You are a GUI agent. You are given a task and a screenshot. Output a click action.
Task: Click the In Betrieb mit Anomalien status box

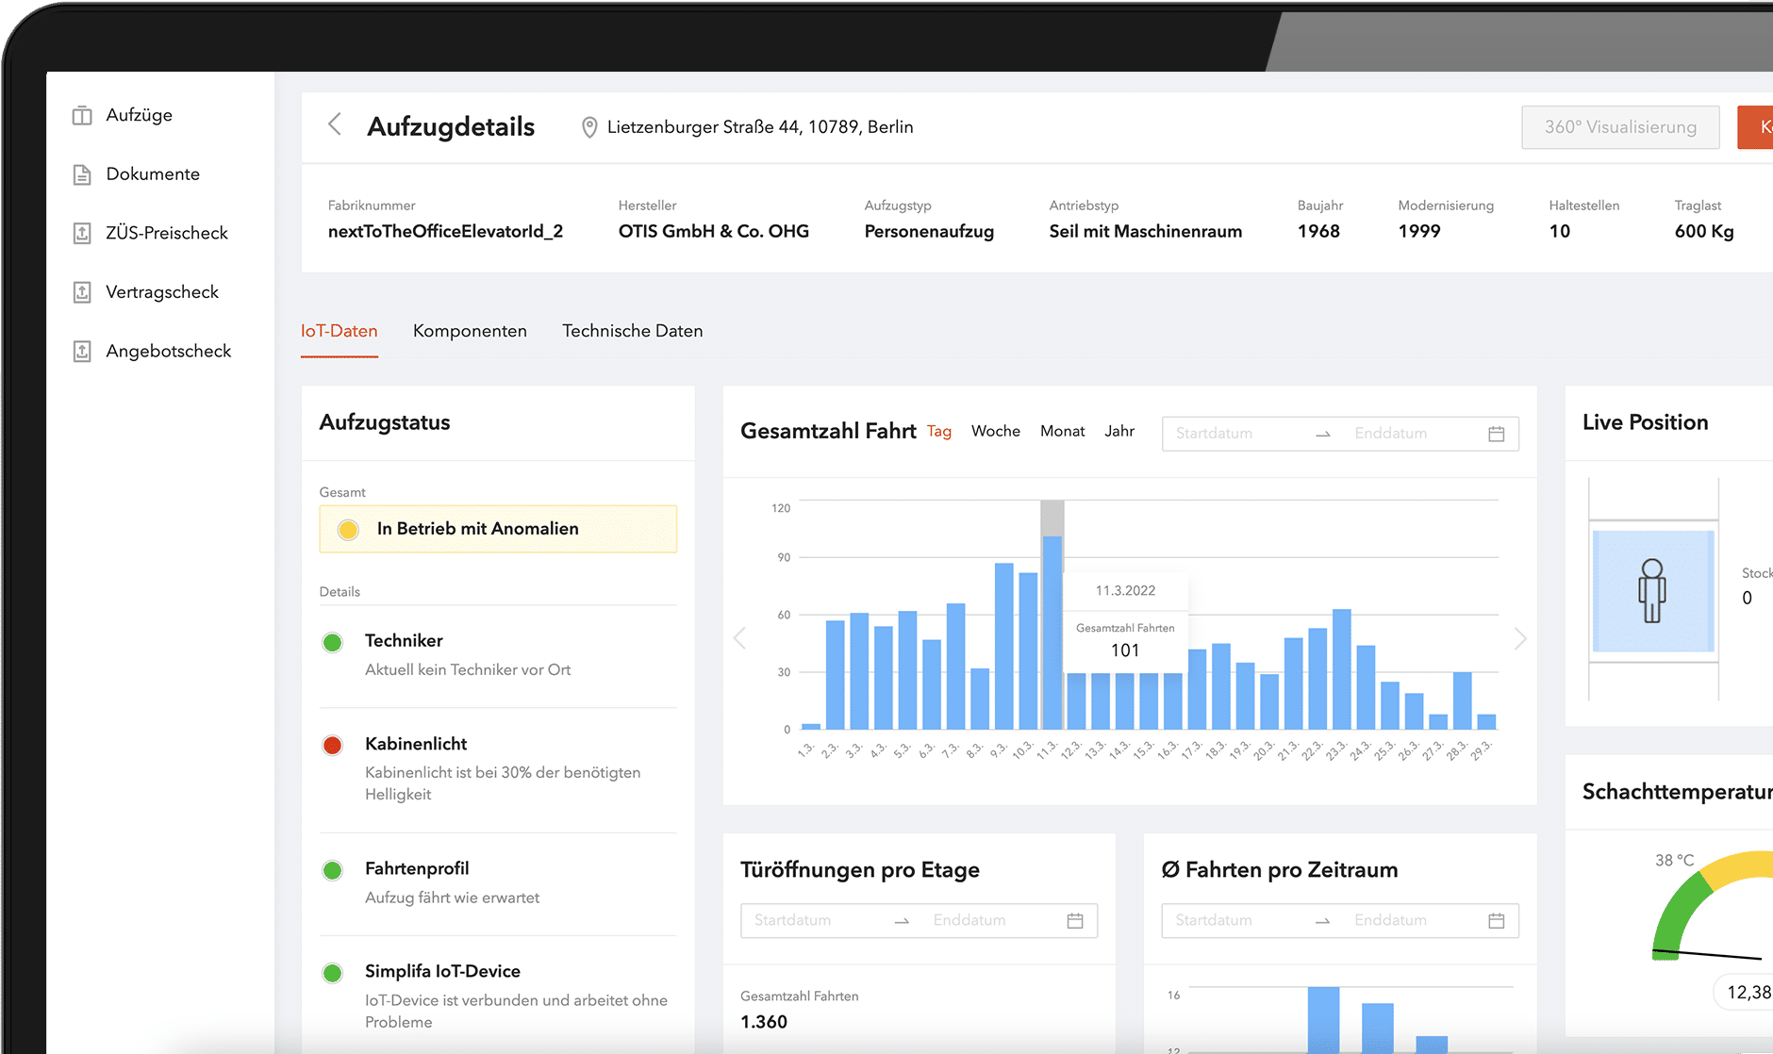498,529
